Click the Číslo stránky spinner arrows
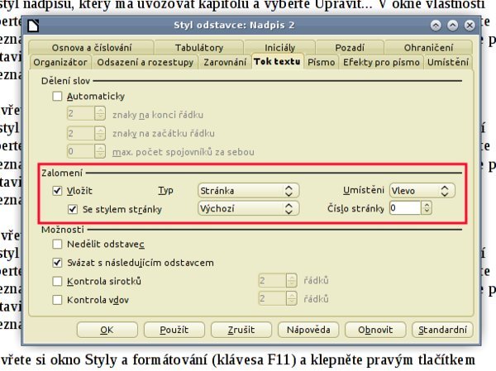Image resolution: width=496 pixels, height=371 pixels. pyautogui.click(x=427, y=208)
